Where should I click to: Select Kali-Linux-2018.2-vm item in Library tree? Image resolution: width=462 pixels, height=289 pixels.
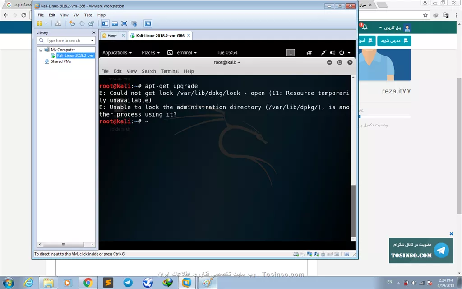75,56
